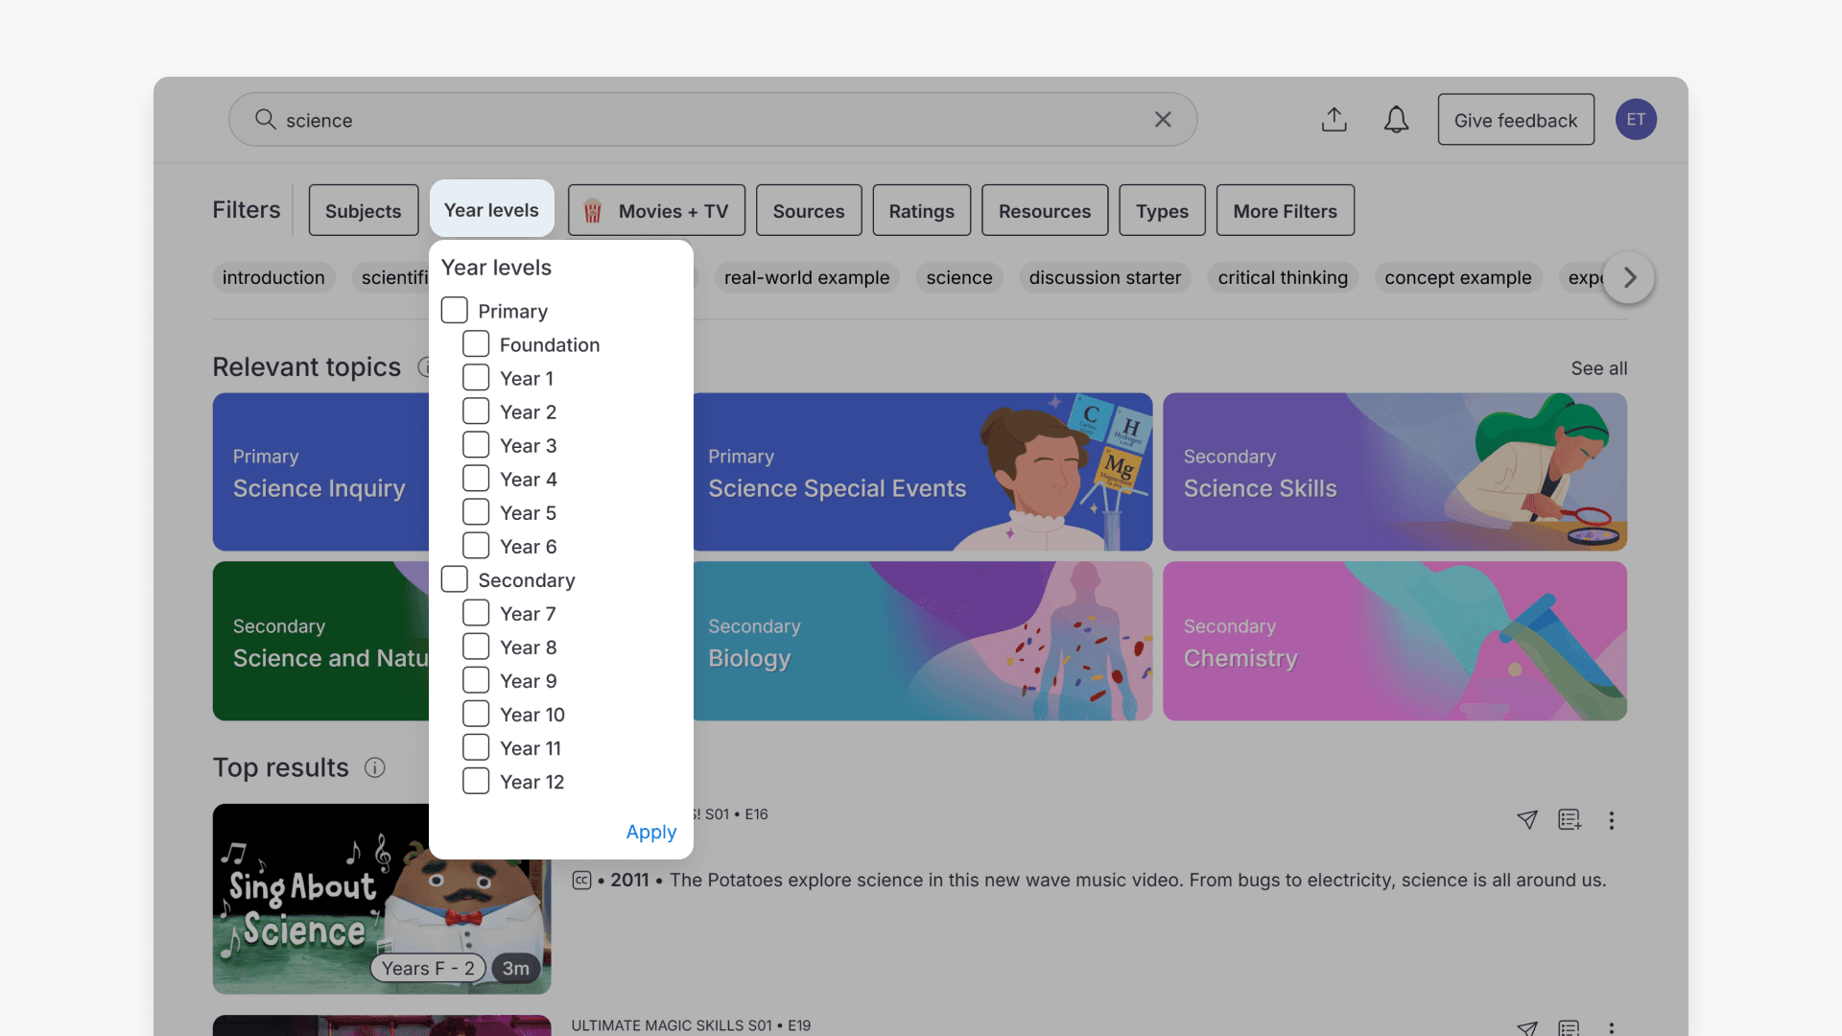Open notifications bell icon
1842x1036 pixels.
point(1396,120)
